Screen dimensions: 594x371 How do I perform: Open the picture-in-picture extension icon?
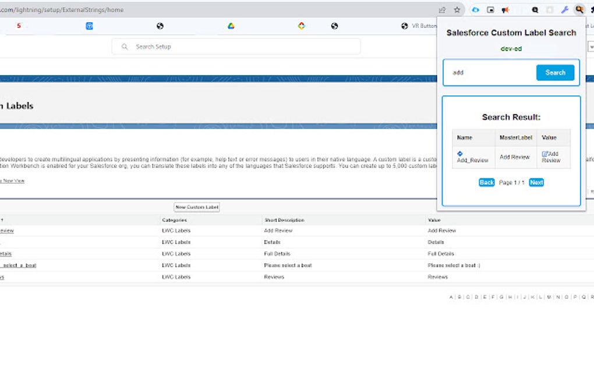point(490,10)
